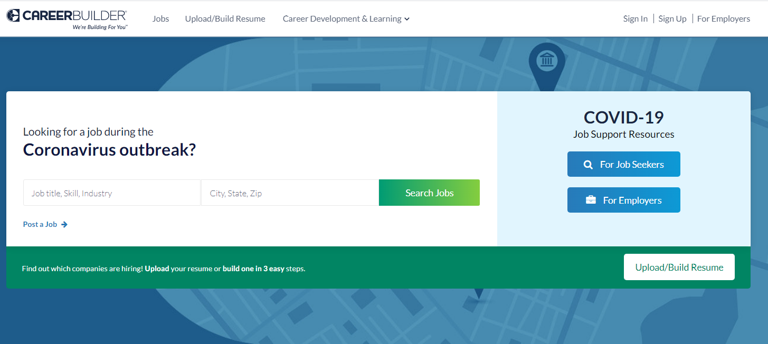This screenshot has height=344, width=768.
Task: Click the magnifier icon on For Job Seekers
Action: point(588,165)
